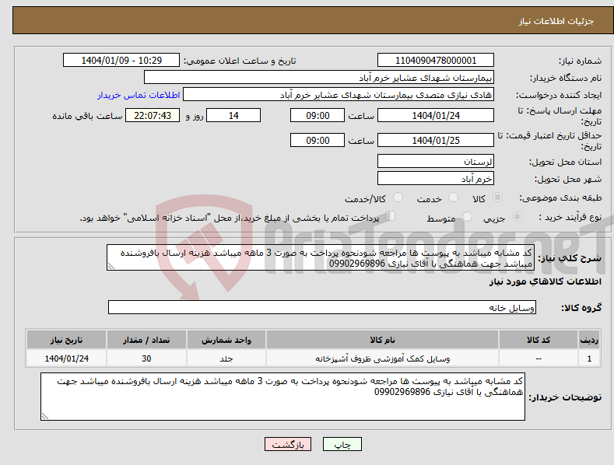Image resolution: width=614 pixels, height=465 pixels.
Task: Click the remaining time field 22:07:43
Action: pyautogui.click(x=153, y=115)
